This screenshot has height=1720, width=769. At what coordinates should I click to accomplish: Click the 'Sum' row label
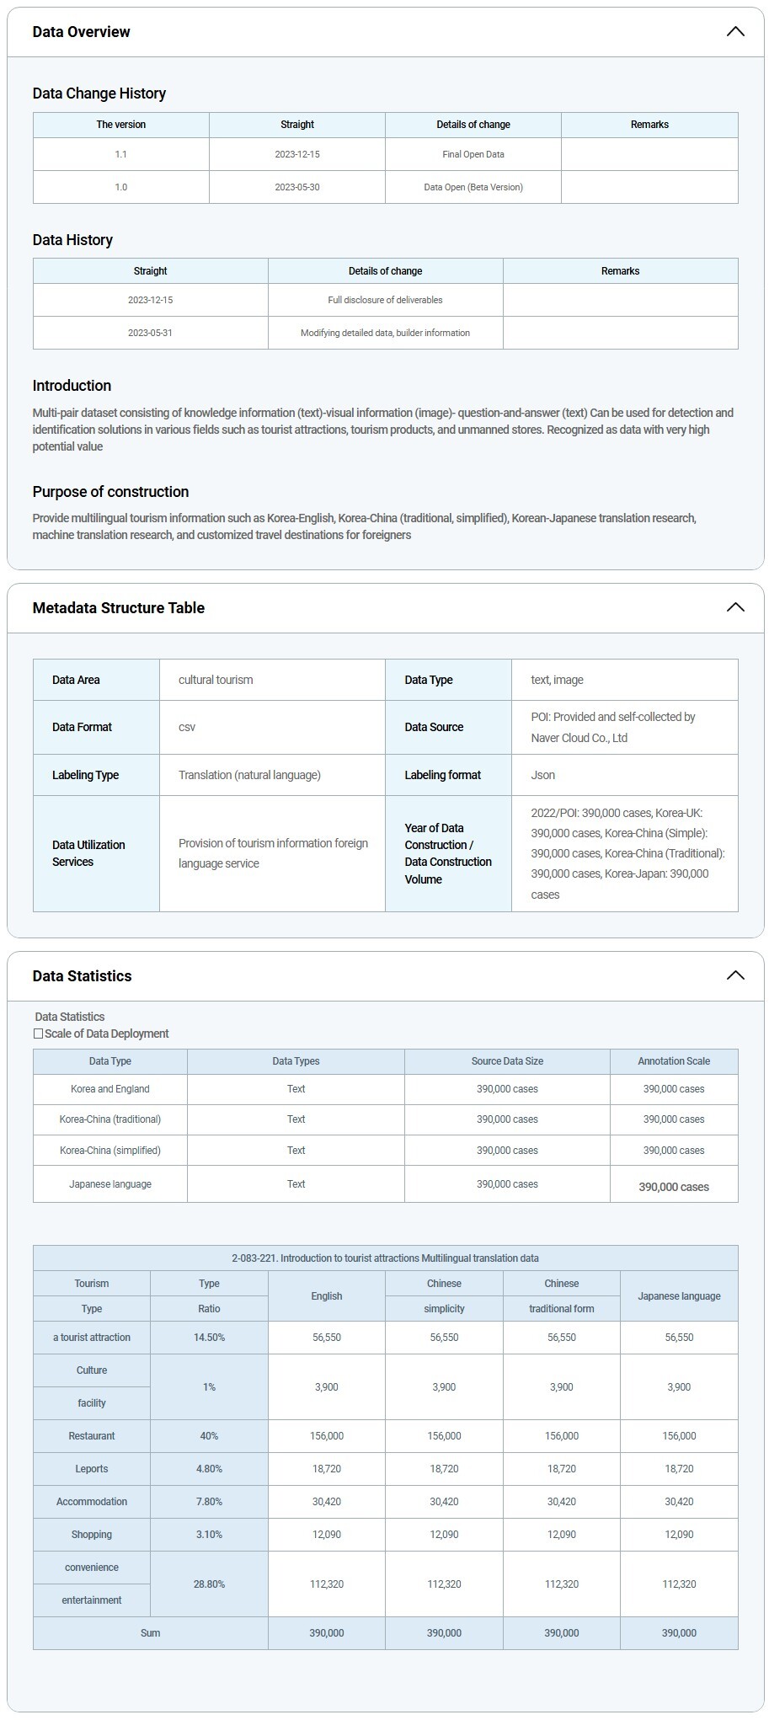point(150,1633)
